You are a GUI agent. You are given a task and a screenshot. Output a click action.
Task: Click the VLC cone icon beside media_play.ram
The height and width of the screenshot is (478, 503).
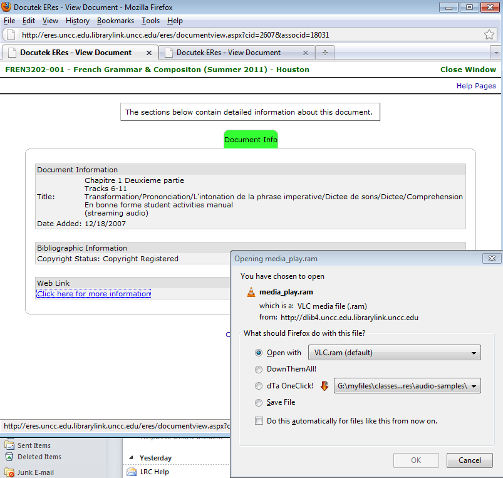(251, 292)
